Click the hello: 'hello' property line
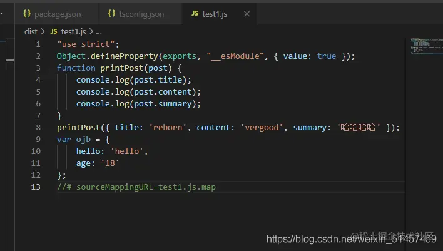The image size is (443, 251). point(112,151)
